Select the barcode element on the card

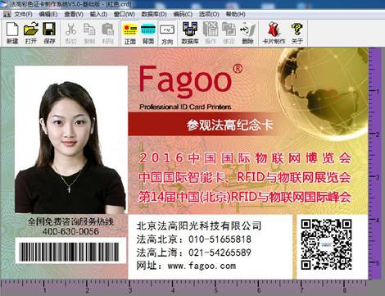pyautogui.click(x=70, y=252)
